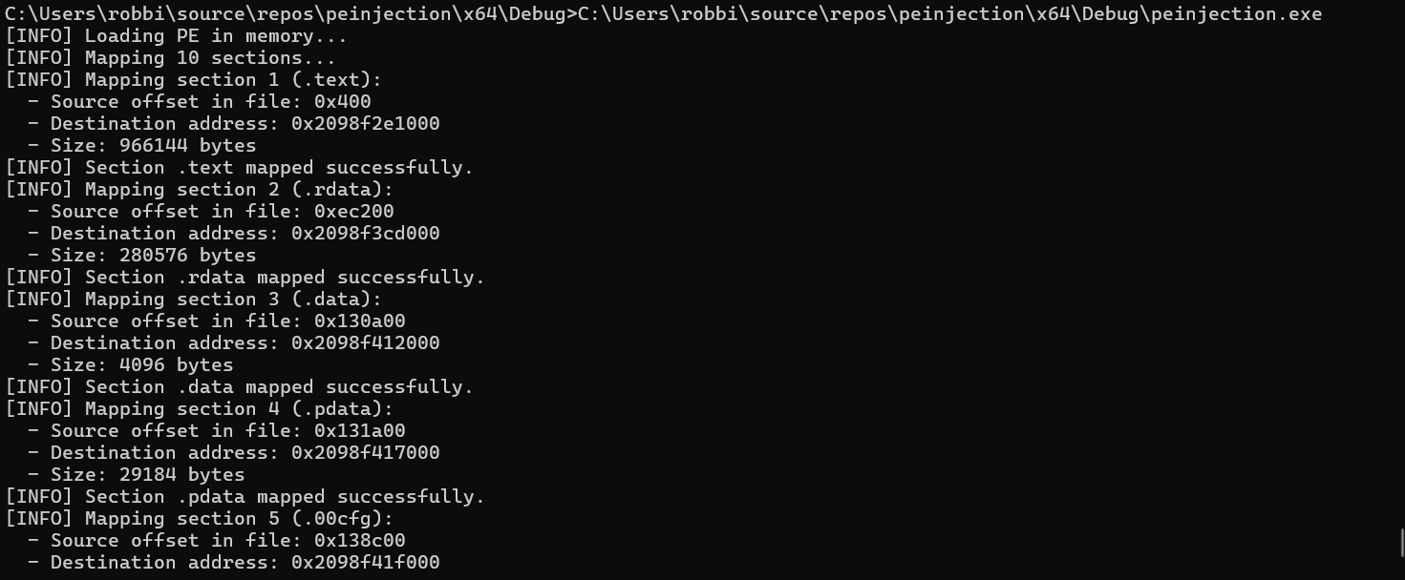1405x580 pixels.
Task: Click 'Section .text mapped successfully' line
Action: click(239, 168)
